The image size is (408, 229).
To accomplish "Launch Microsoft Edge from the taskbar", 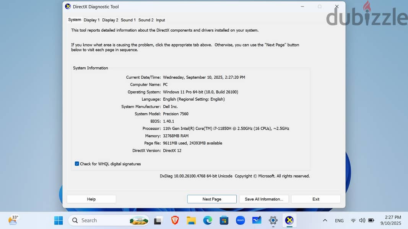I will click(x=208, y=221).
